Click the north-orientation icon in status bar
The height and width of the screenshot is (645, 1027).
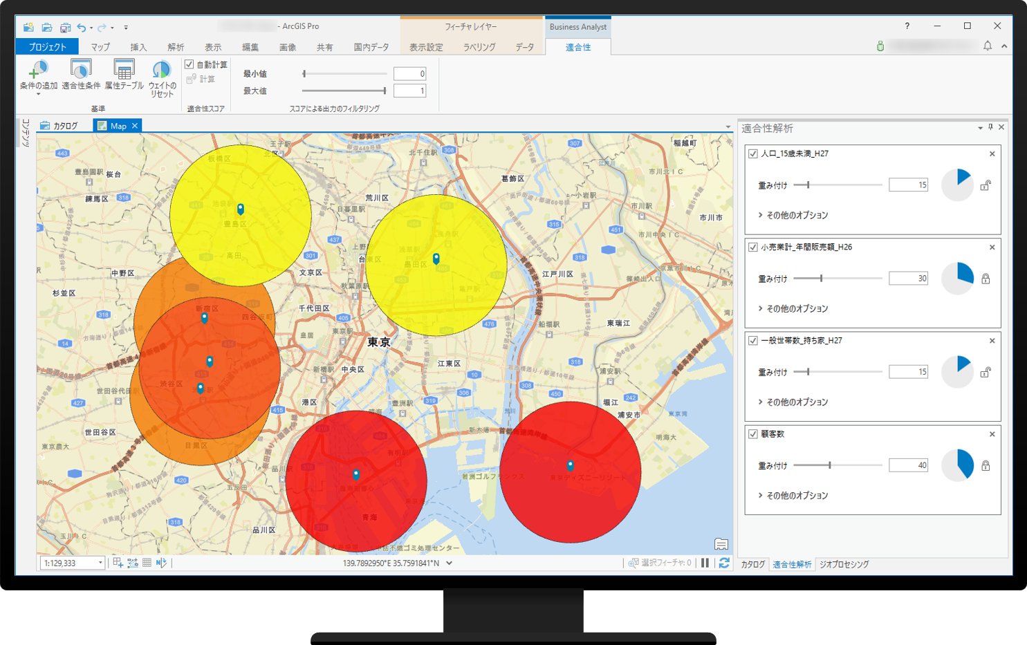coord(161,563)
